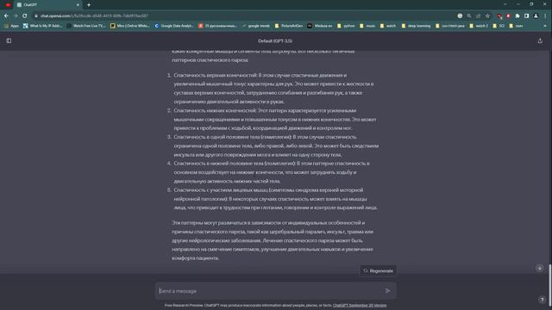The width and height of the screenshot is (552, 310).
Task: Open Google Data Analytics bookmark
Action: [x=174, y=26]
